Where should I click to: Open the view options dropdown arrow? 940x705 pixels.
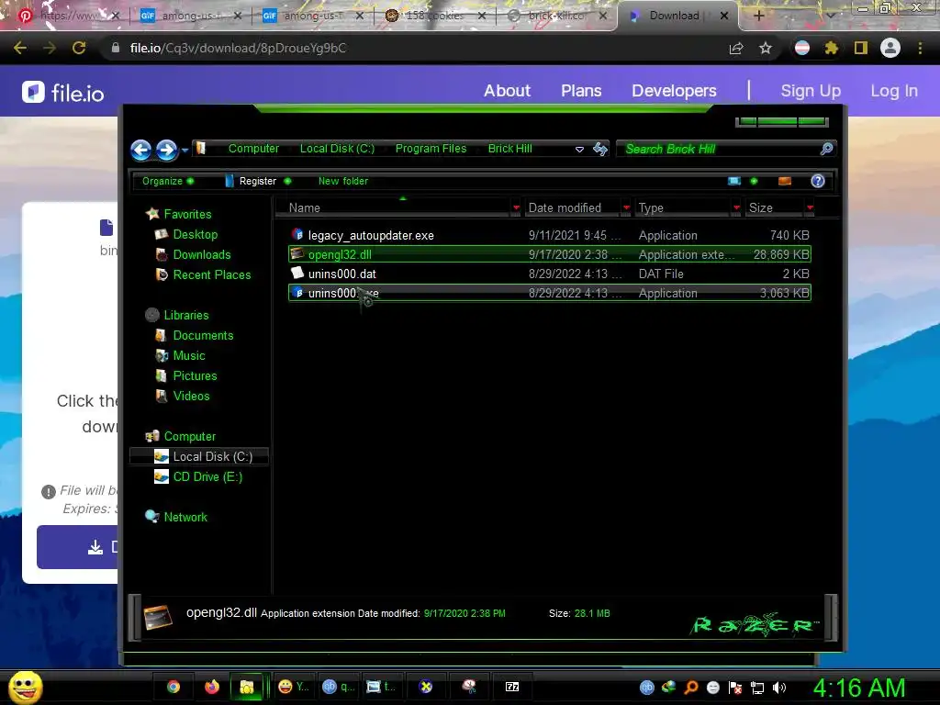point(755,181)
